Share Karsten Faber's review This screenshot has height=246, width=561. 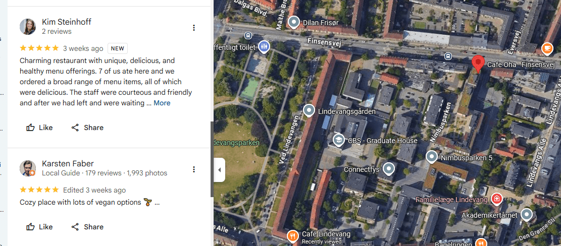coord(87,227)
